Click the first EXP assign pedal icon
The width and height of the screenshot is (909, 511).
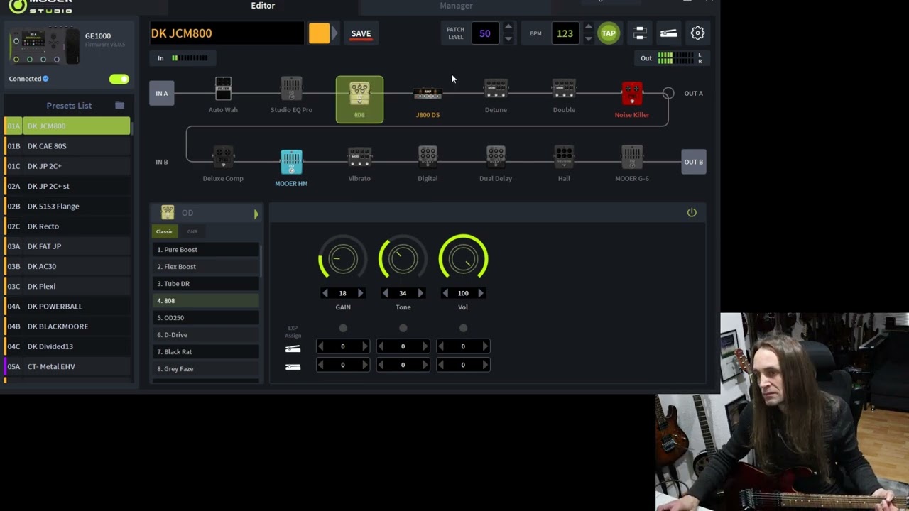(293, 348)
